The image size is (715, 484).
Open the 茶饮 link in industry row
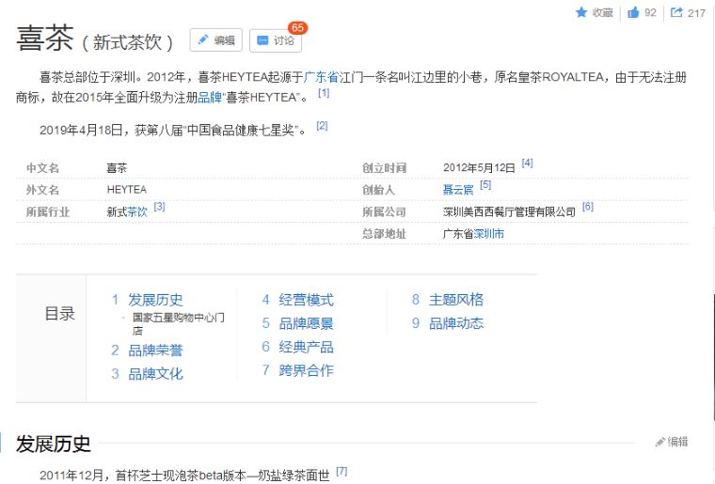click(x=137, y=211)
